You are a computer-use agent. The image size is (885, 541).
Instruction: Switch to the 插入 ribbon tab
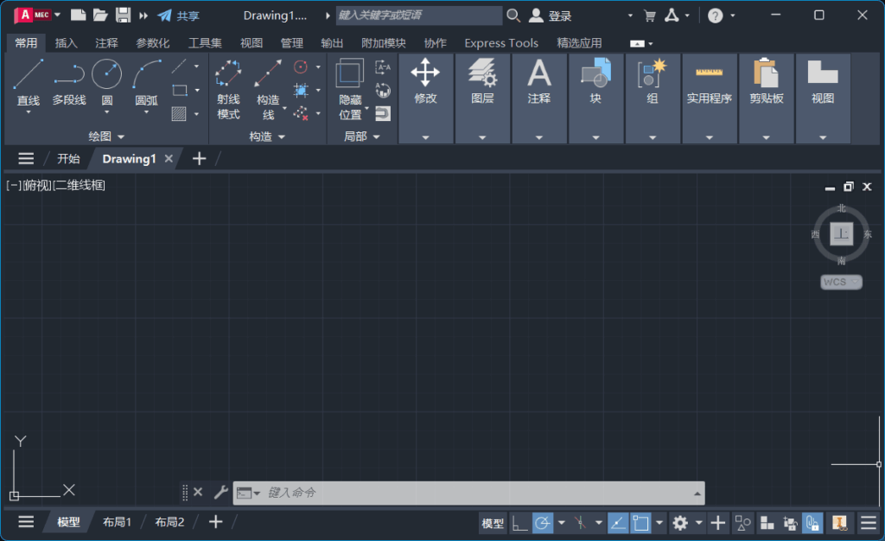(67, 42)
